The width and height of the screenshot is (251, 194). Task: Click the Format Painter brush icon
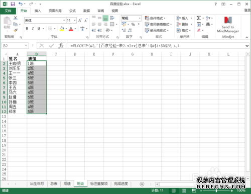click(x=16, y=30)
